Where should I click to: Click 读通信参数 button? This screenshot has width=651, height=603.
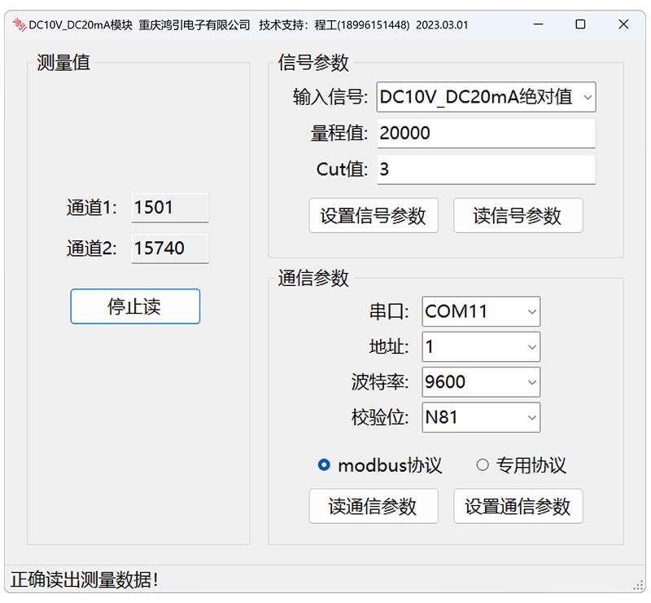point(374,506)
